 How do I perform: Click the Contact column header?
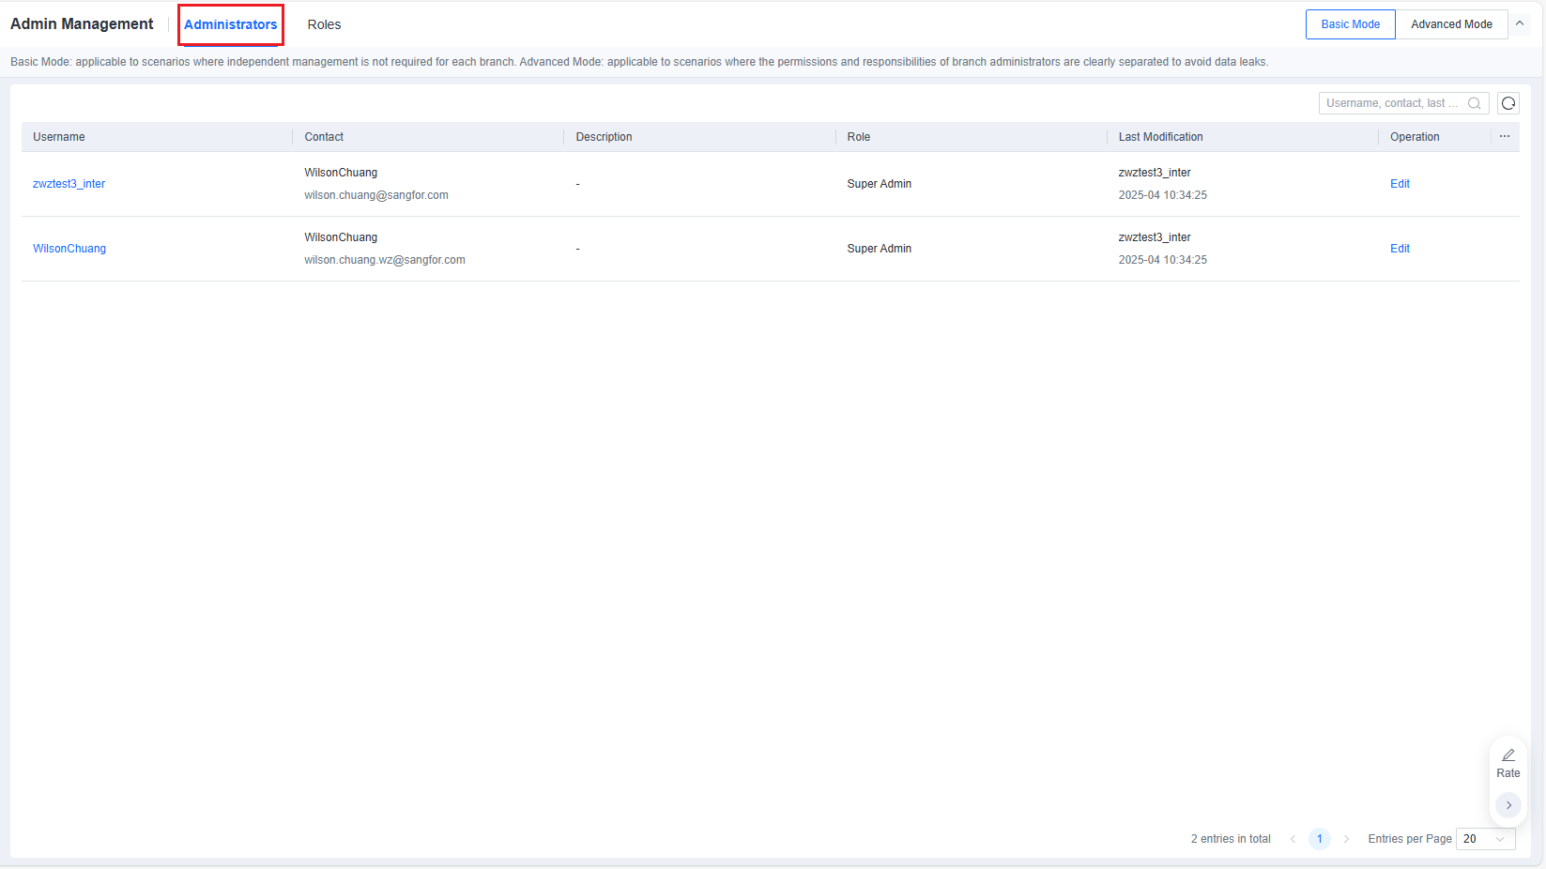pos(324,137)
